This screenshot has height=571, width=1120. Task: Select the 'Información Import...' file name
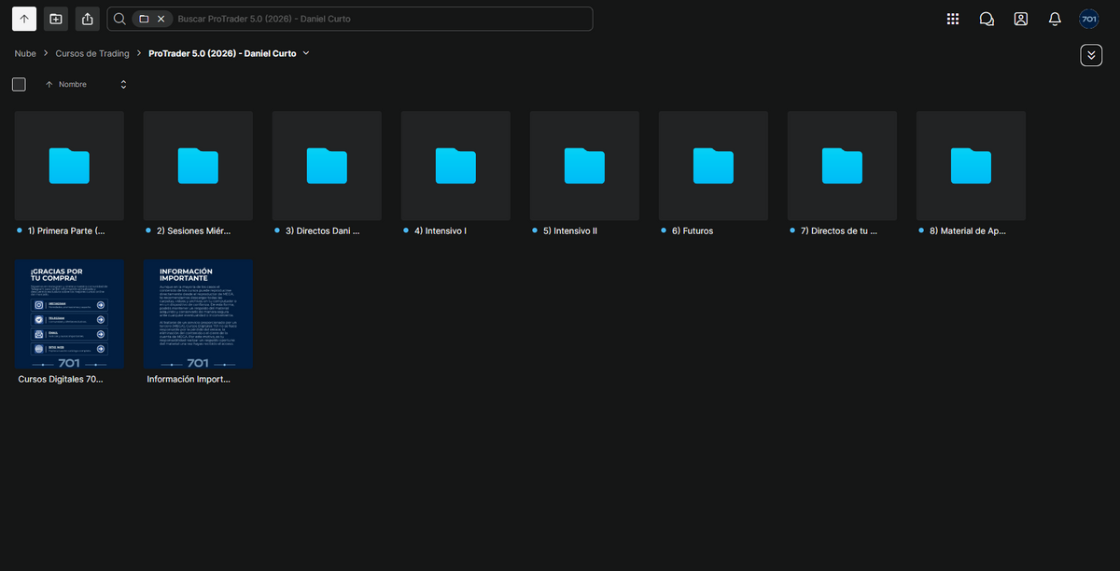tap(189, 380)
